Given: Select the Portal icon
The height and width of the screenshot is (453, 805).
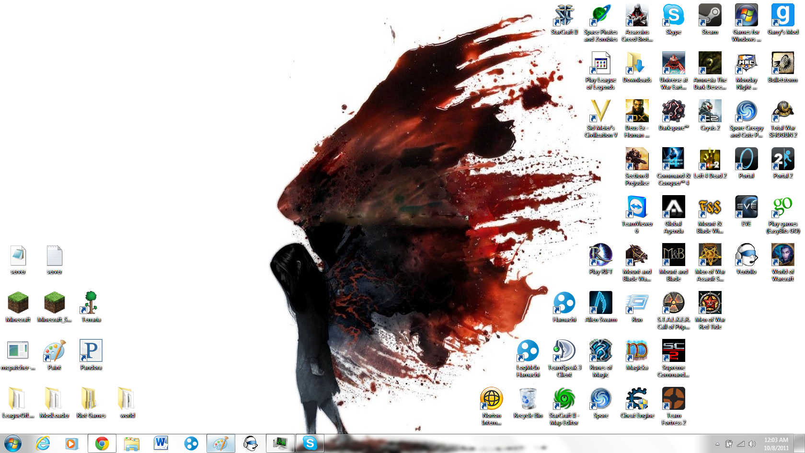Looking at the screenshot, I should 746,163.
